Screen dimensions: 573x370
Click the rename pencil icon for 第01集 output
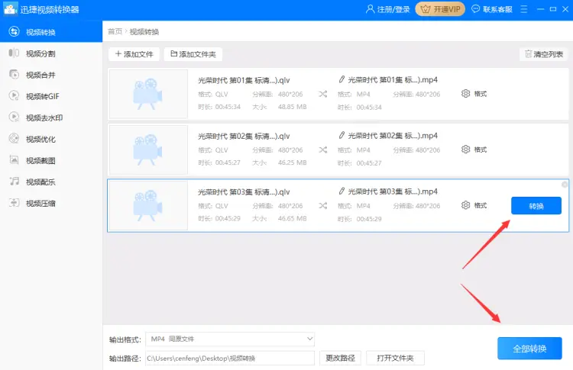click(342, 79)
